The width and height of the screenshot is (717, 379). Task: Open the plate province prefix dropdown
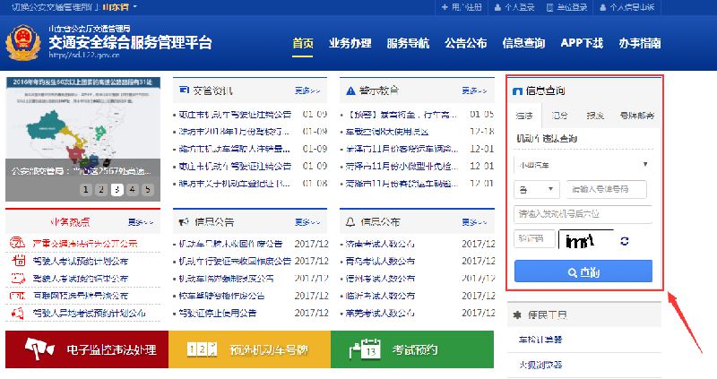click(x=534, y=189)
